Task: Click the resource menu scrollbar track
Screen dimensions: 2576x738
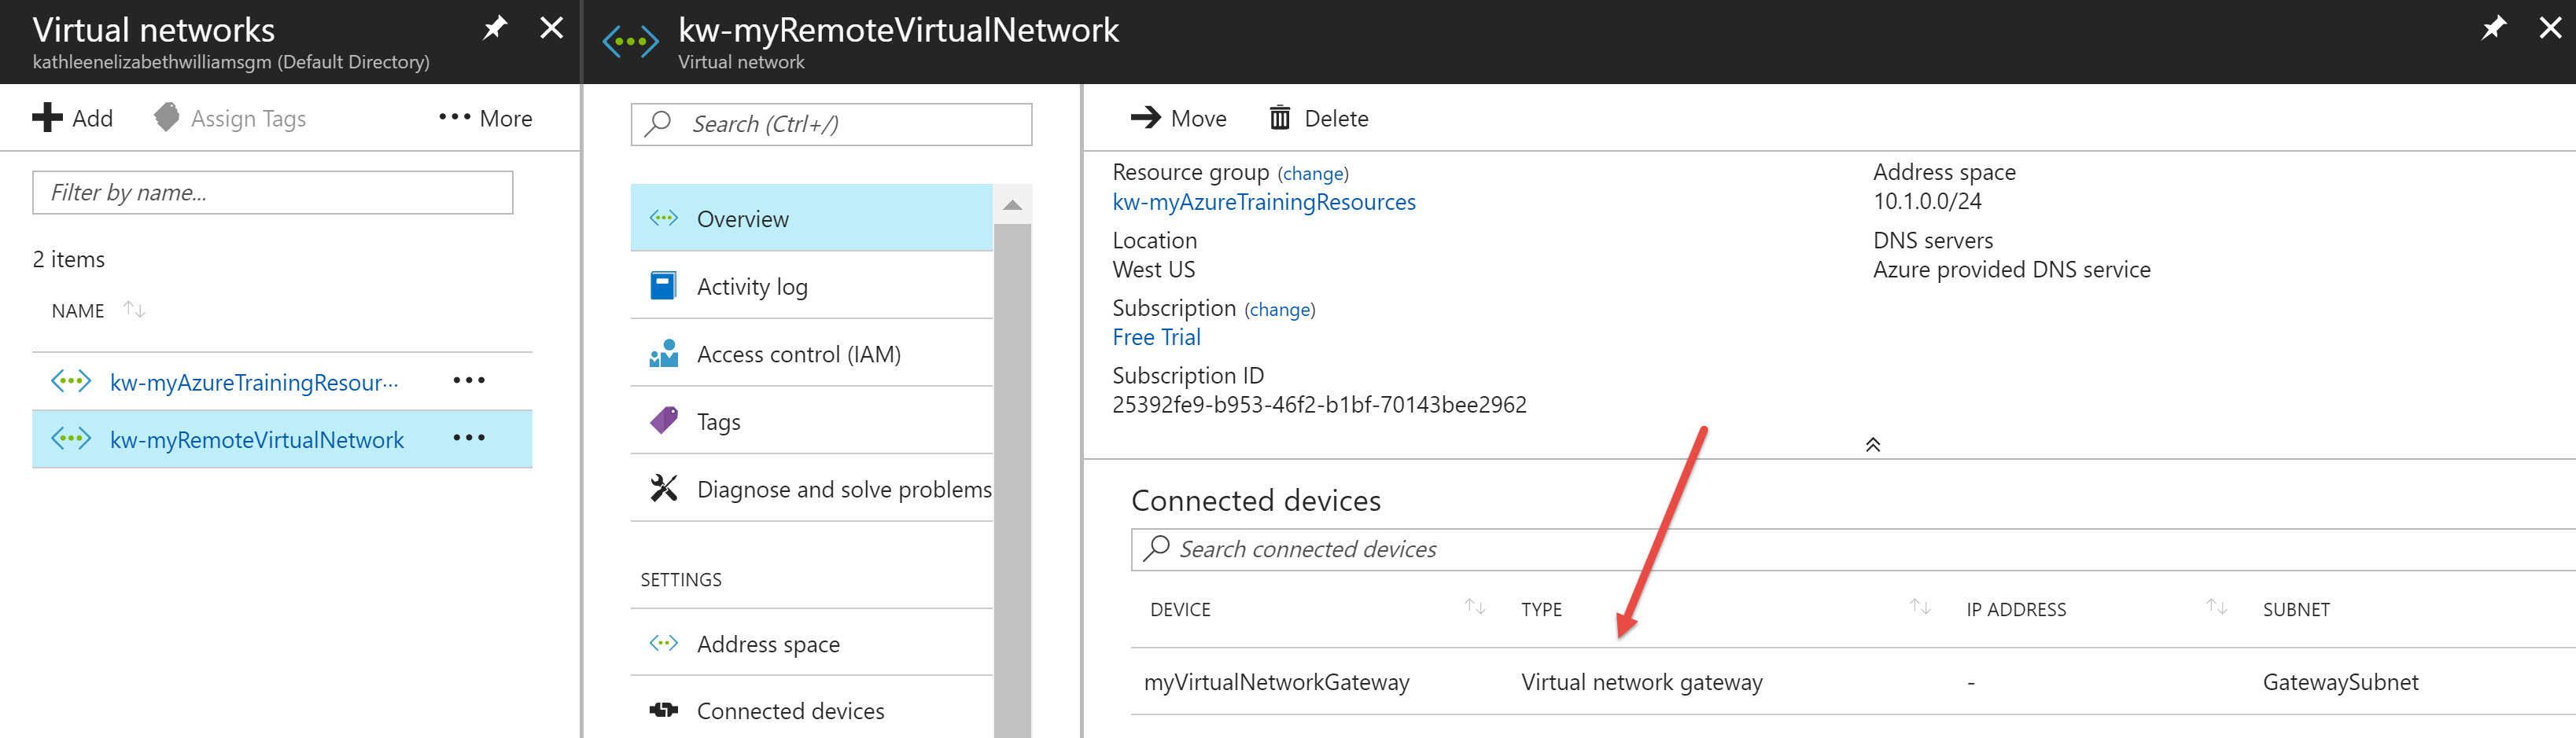Action: coord(1012,479)
